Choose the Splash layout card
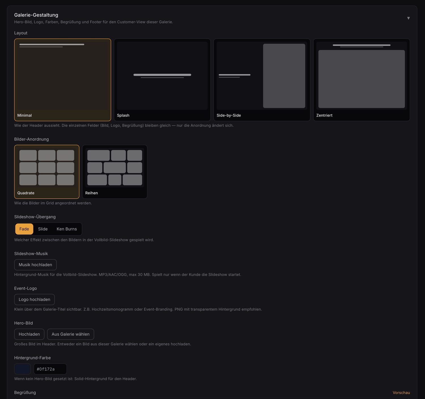The image size is (425, 399). (162, 80)
